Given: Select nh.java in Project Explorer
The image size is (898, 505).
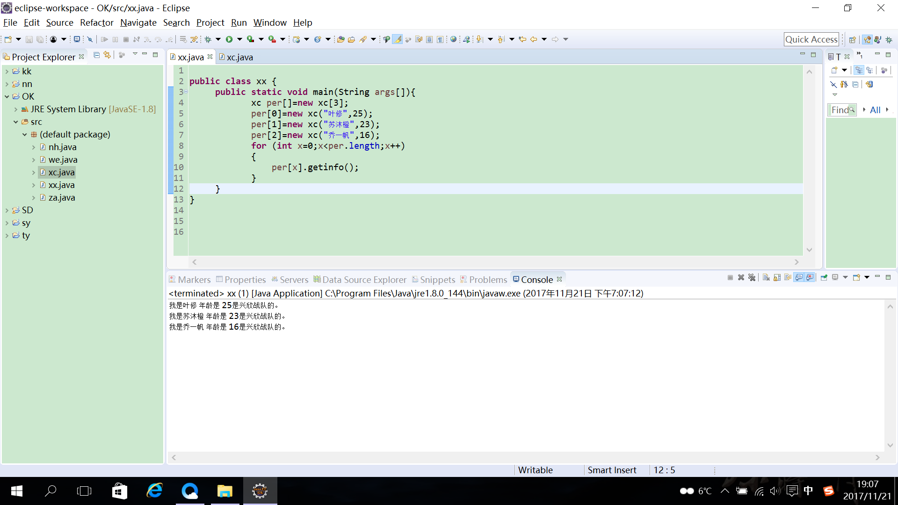Looking at the screenshot, I should pyautogui.click(x=62, y=147).
